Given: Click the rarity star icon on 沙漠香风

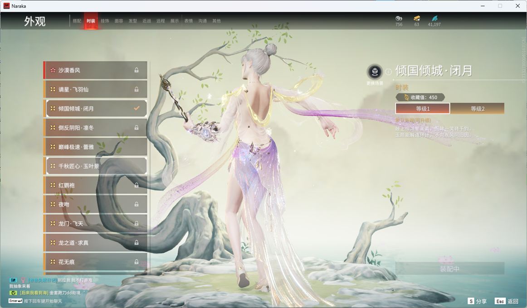Looking at the screenshot, I should click(x=53, y=70).
